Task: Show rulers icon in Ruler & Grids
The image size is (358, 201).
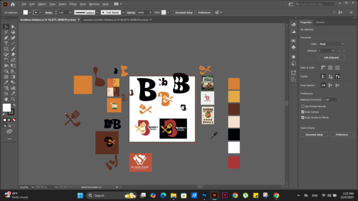Action: tap(324, 67)
